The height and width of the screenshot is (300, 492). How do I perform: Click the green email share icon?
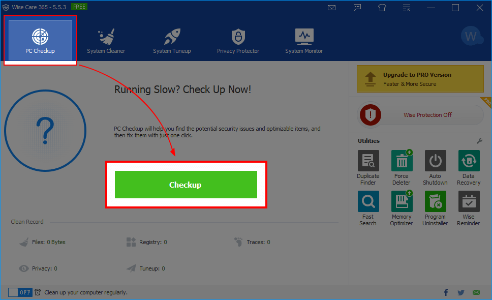coord(476,292)
